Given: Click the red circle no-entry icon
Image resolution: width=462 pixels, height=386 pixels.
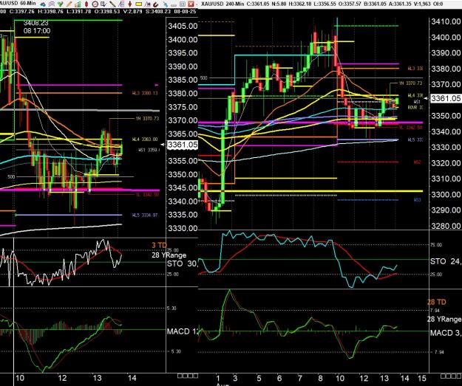Looking at the screenshot, I should point(95,4).
